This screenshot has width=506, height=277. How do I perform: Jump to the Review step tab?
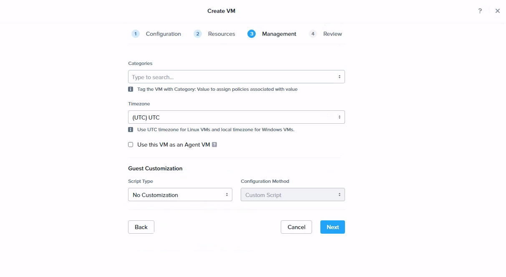(x=332, y=34)
